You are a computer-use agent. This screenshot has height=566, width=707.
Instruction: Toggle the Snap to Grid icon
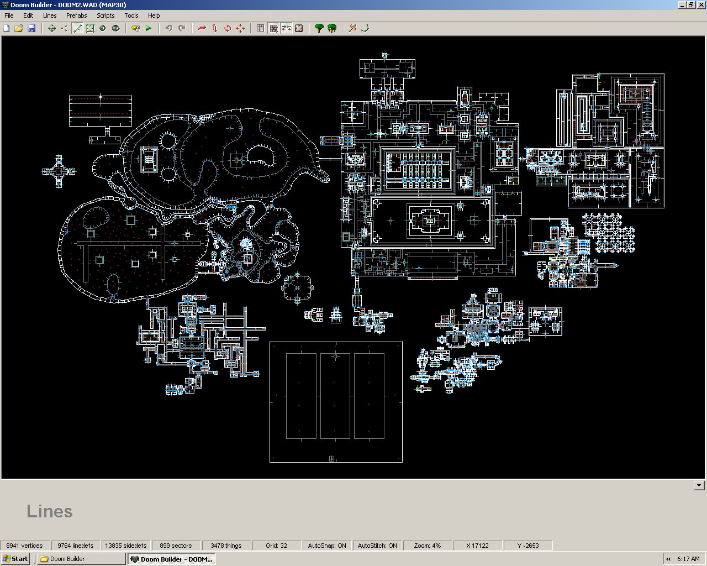(273, 28)
